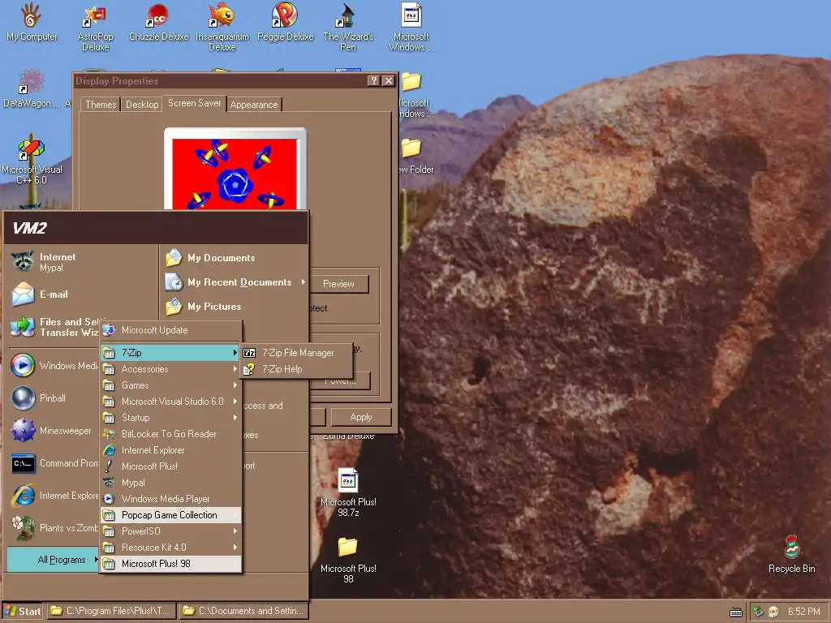Viewport: 831px width, 623px height.
Task: Open My Documents in Start menu
Action: coord(235,258)
